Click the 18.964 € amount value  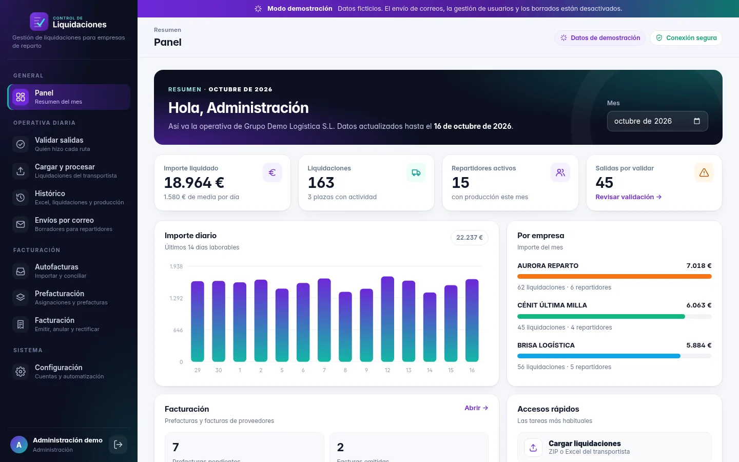pos(194,183)
